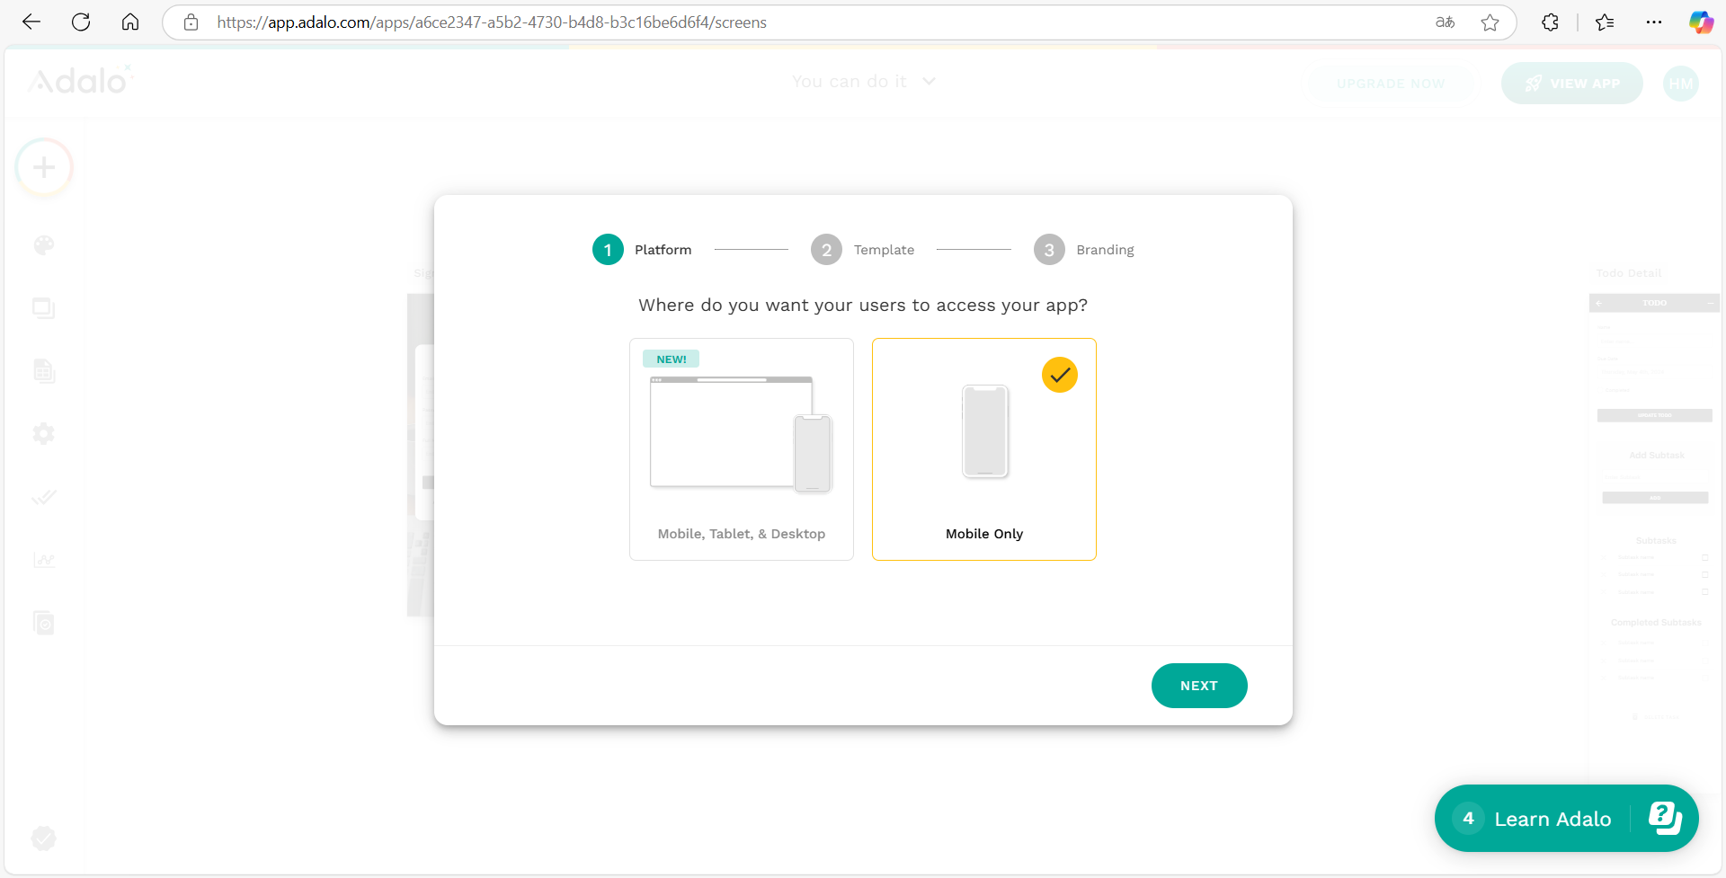The image size is (1726, 878).
Task: Open the database panel in sidebar
Action: (x=44, y=371)
